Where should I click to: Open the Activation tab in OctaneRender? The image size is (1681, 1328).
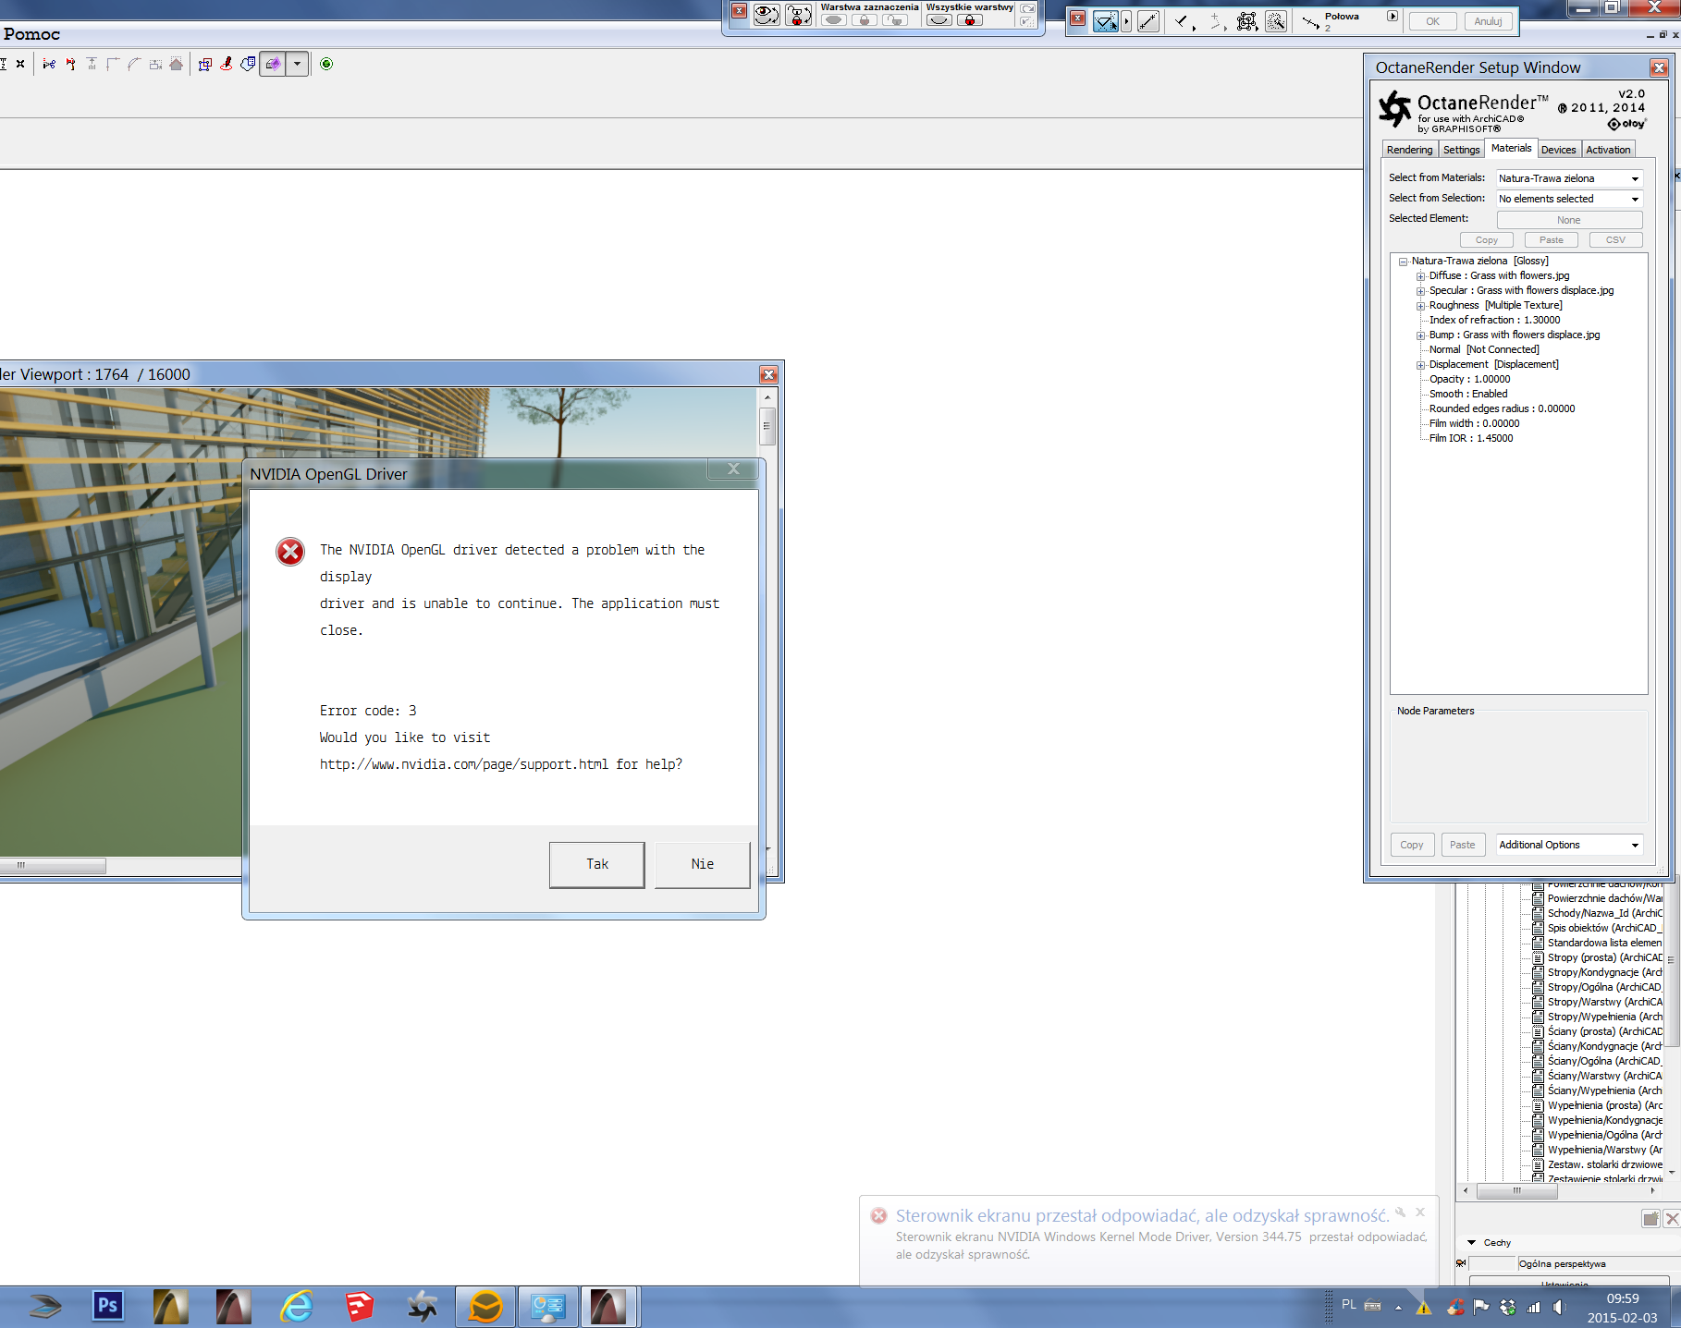pos(1608,150)
